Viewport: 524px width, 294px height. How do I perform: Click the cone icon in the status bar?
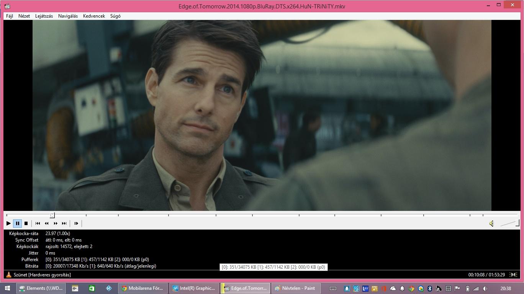click(9, 274)
